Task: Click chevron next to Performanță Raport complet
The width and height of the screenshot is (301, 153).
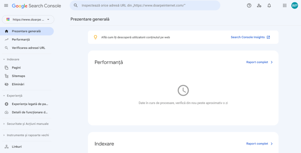Action: pyautogui.click(x=272, y=62)
